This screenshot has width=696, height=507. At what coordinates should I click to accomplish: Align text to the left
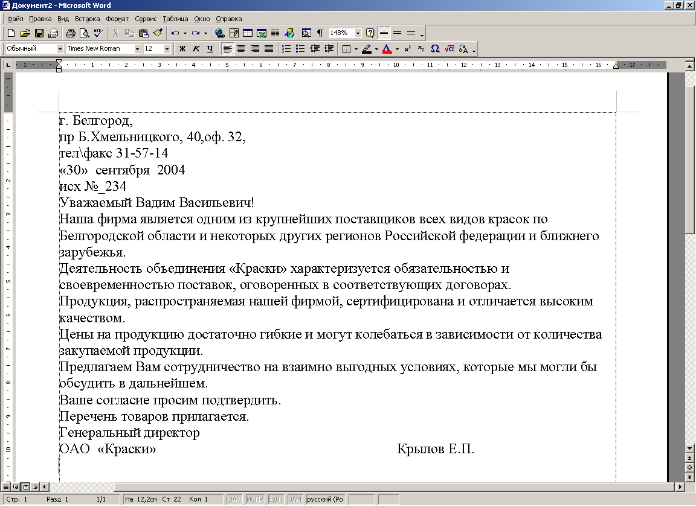tap(227, 49)
